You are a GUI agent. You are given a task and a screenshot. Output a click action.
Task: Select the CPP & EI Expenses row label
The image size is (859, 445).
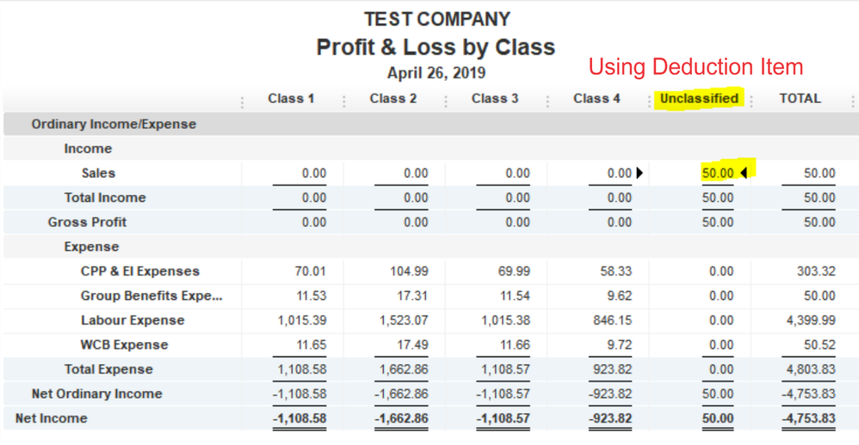click(140, 271)
